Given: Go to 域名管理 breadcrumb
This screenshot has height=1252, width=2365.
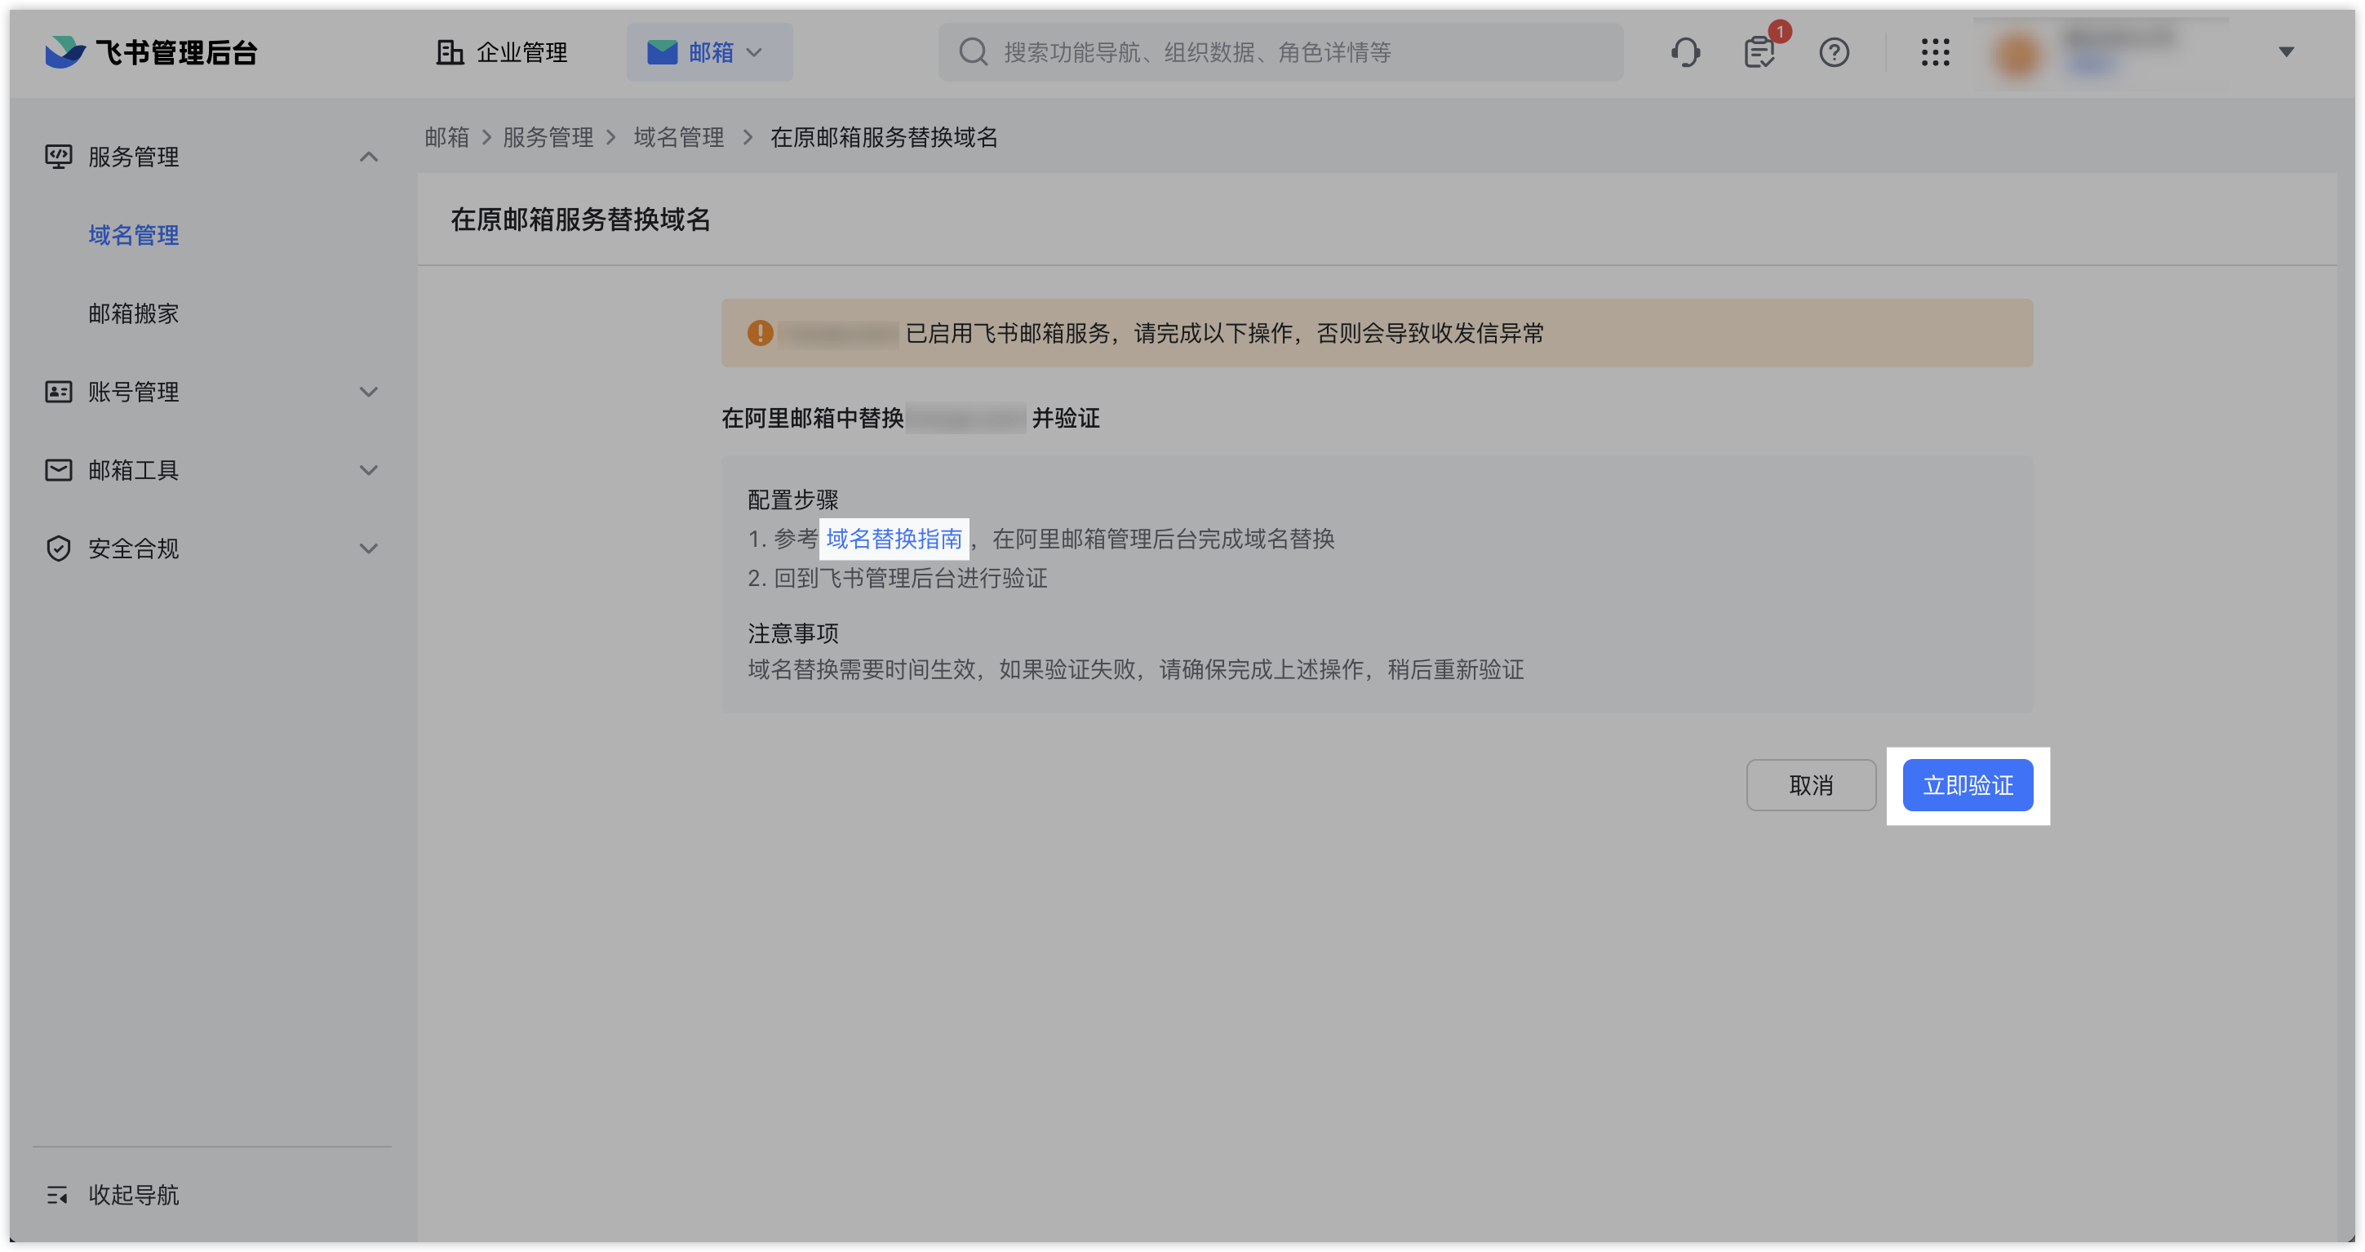Looking at the screenshot, I should pyautogui.click(x=679, y=138).
